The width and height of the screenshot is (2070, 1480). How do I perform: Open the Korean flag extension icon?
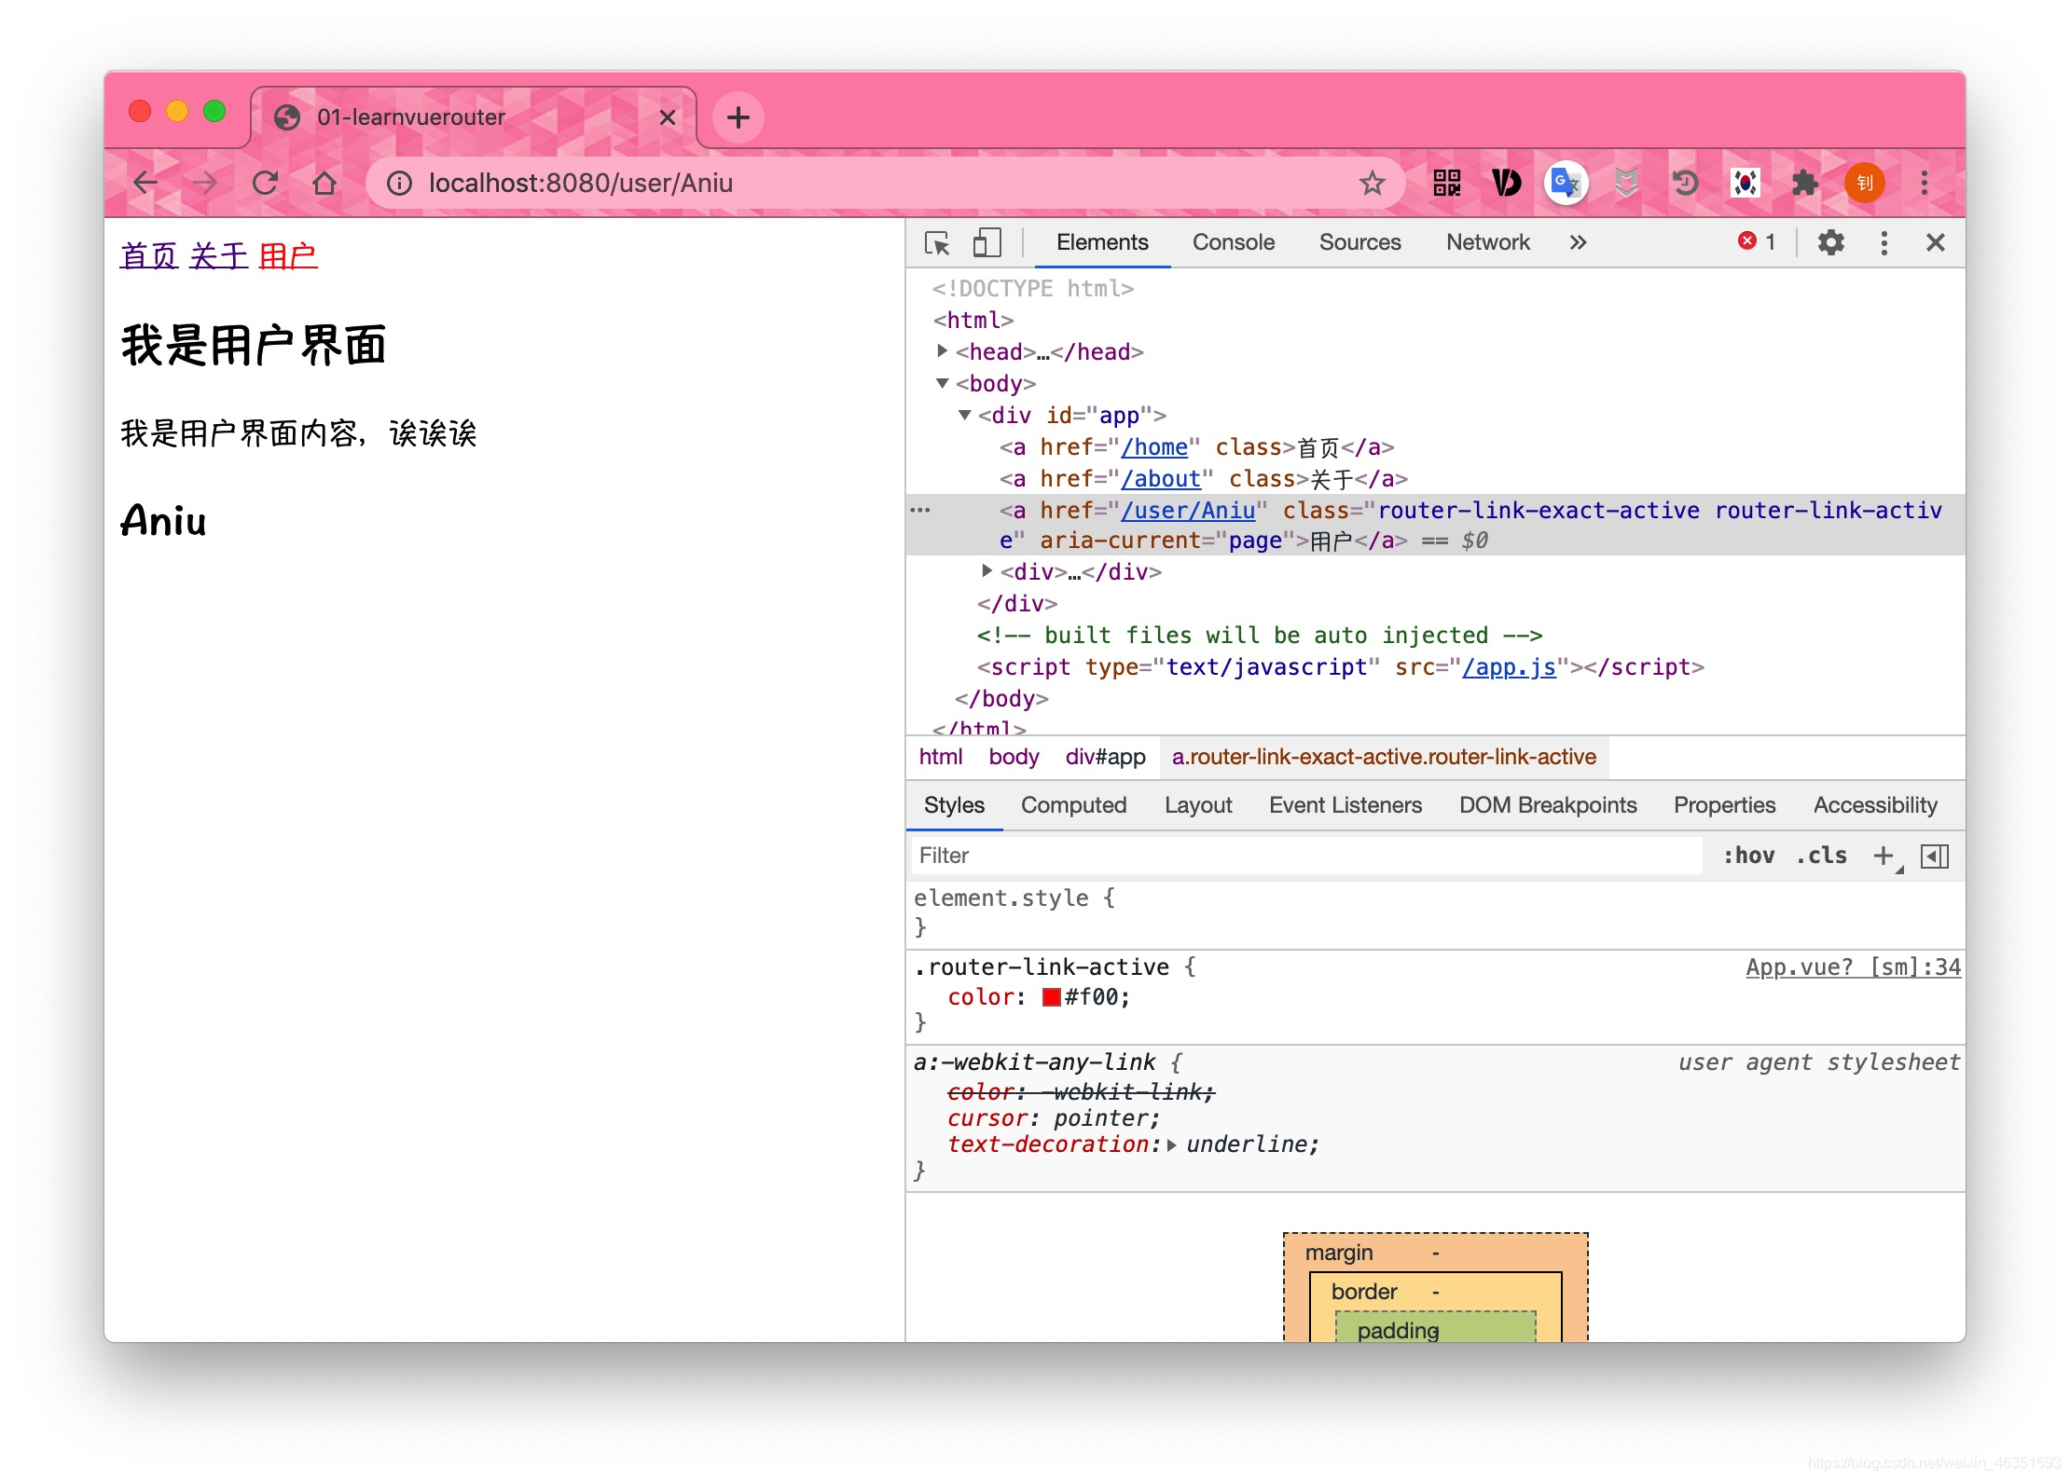click(1745, 183)
